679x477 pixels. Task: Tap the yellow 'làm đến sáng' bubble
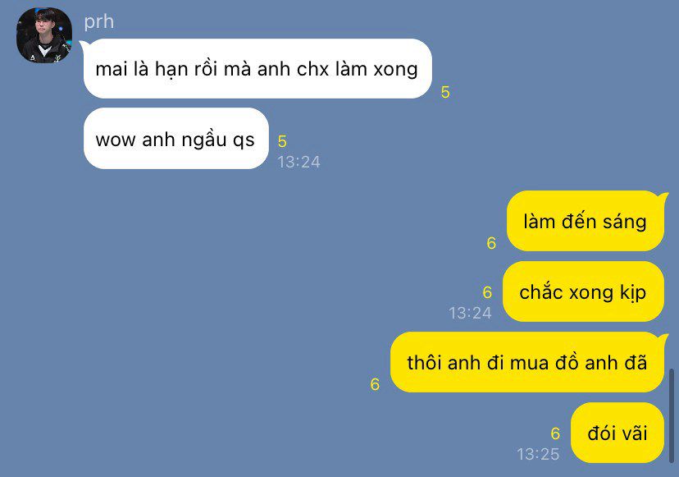pyautogui.click(x=586, y=221)
